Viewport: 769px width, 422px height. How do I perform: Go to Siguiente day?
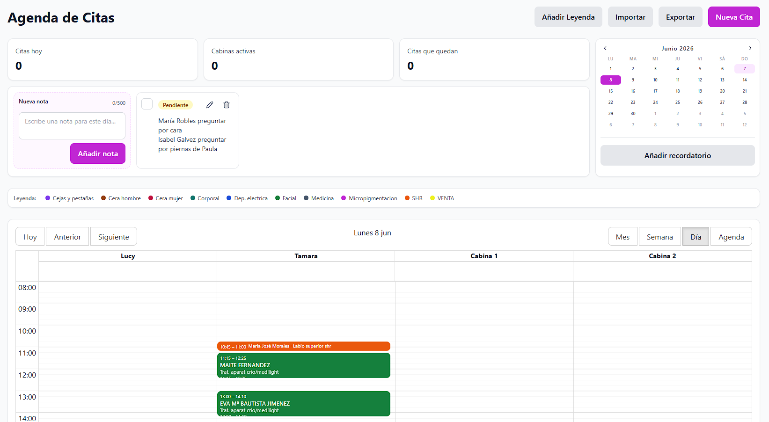point(113,237)
